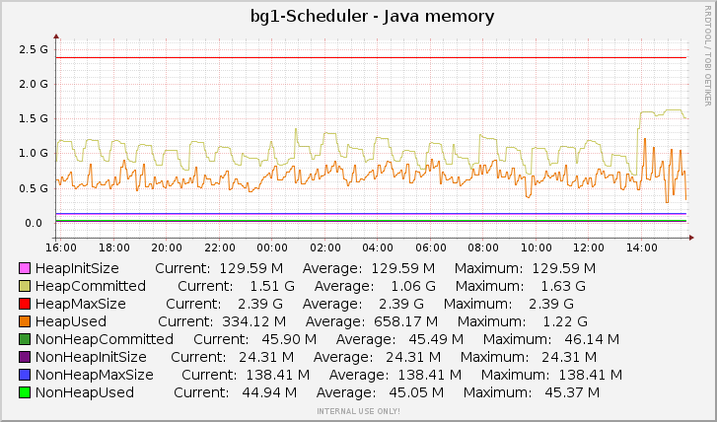Image resolution: width=717 pixels, height=422 pixels.
Task: Click the purple NonHeapInitSize swatch
Action: pyautogui.click(x=25, y=357)
